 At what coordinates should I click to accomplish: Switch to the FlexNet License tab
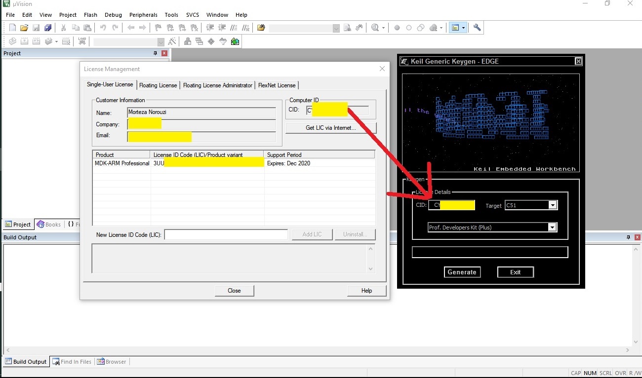[x=277, y=85]
